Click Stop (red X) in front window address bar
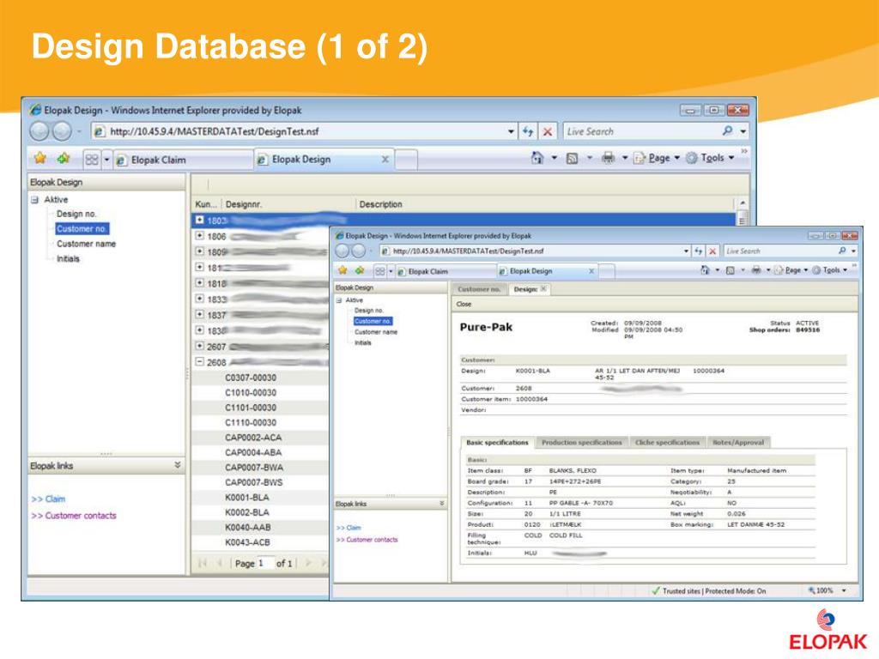Viewport: 879px width, 659px height. (712, 251)
